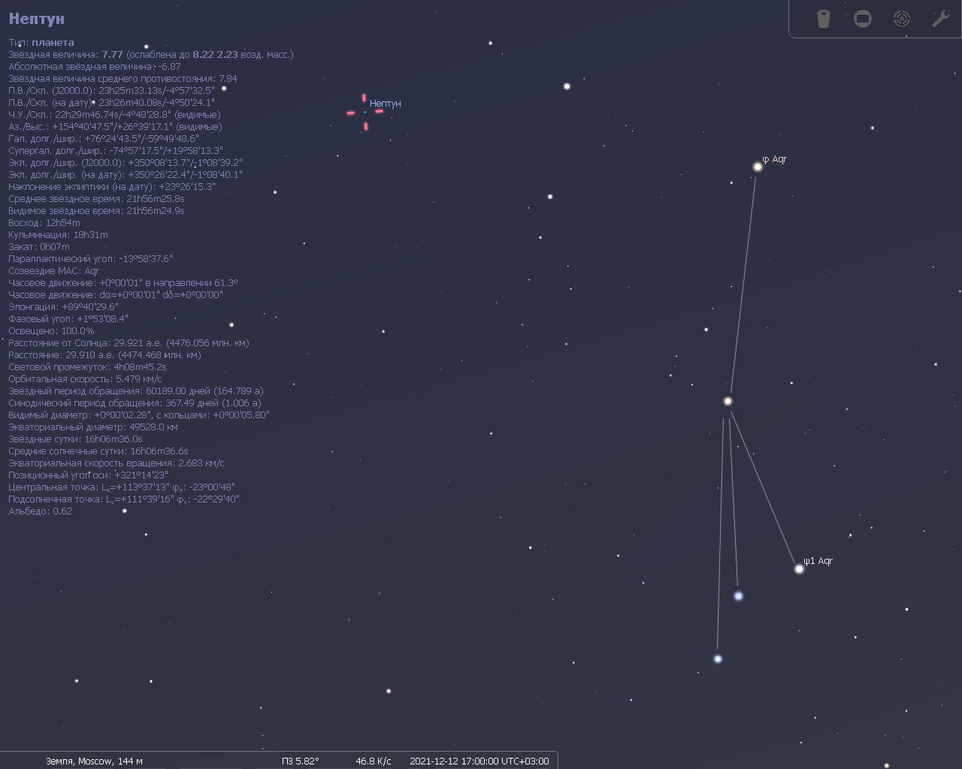Click the mean opposition magnitude 7.84 line
The width and height of the screenshot is (962, 769).
pyautogui.click(x=123, y=79)
